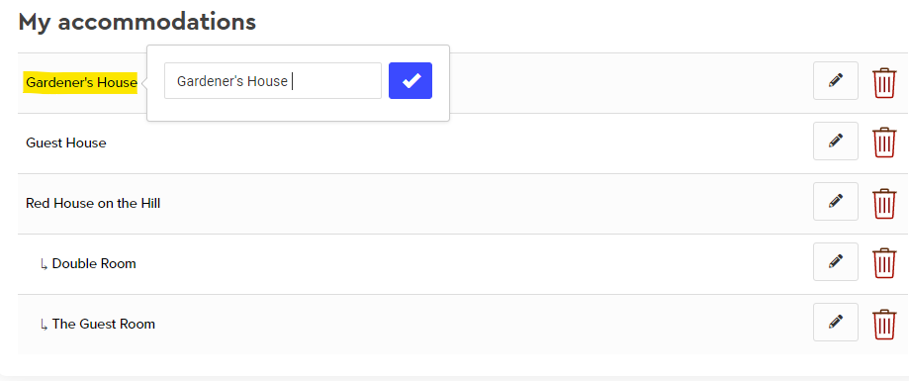Edit The Guest Room entry
This screenshot has height=381, width=909.
(836, 322)
